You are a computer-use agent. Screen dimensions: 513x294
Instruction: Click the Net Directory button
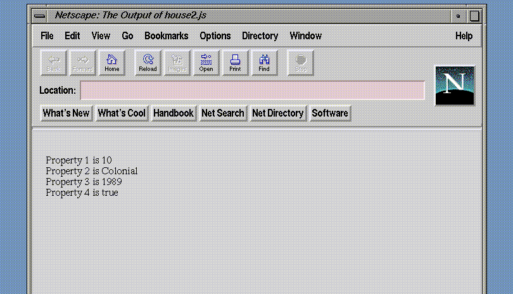(x=278, y=113)
